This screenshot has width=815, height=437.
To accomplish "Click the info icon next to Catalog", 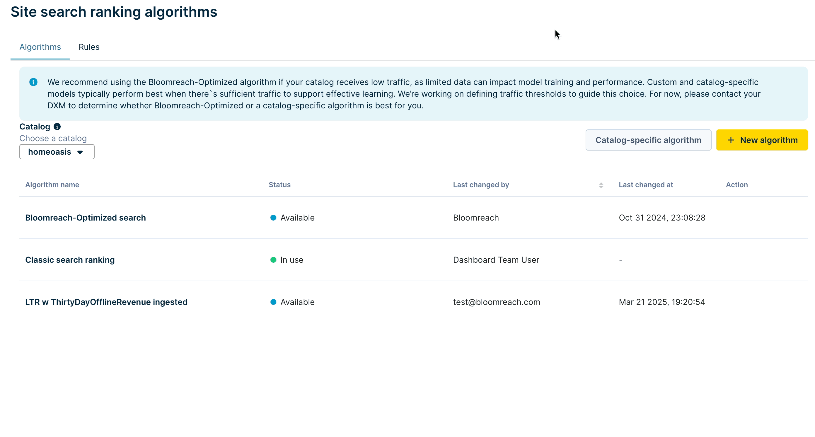I will [x=57, y=127].
